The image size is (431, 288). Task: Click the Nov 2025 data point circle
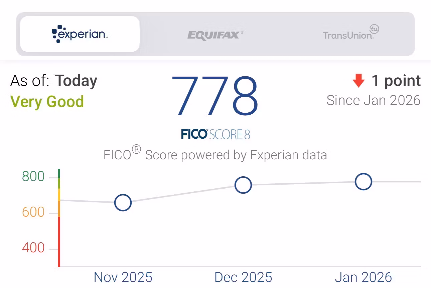point(123,203)
